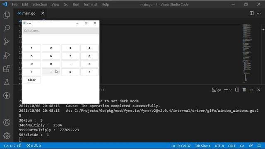This screenshot has height=149, width=265.
Task: Open the File menu
Action: (15, 5)
